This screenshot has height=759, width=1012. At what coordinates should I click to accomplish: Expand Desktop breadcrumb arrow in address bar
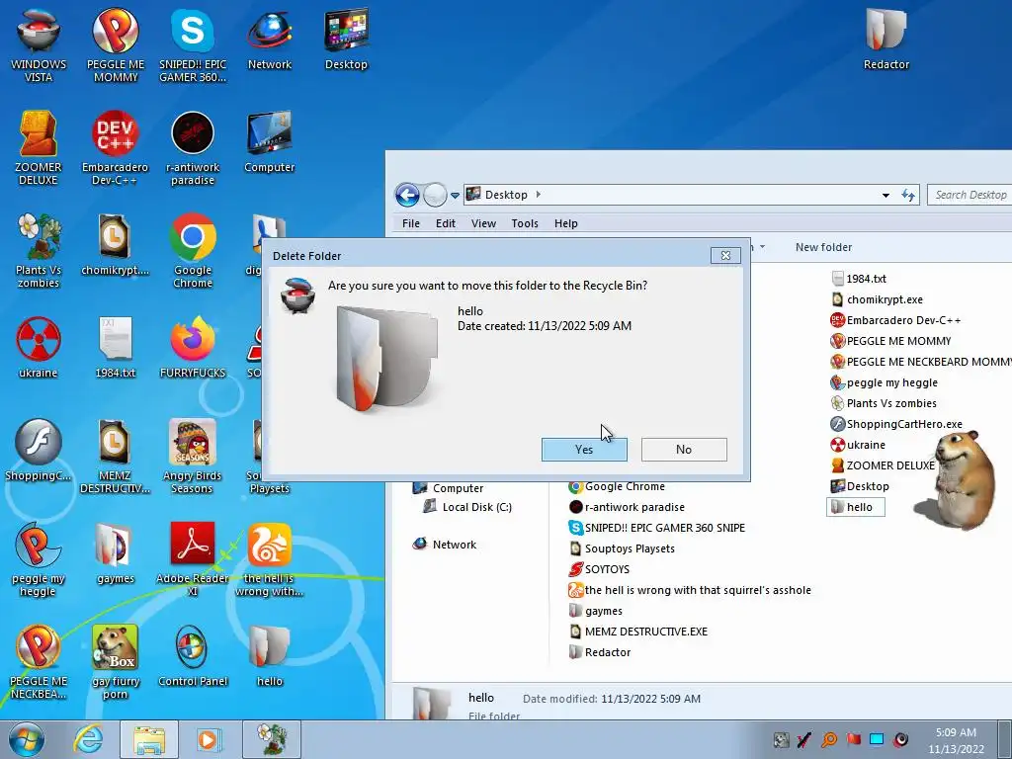pyautogui.click(x=539, y=195)
